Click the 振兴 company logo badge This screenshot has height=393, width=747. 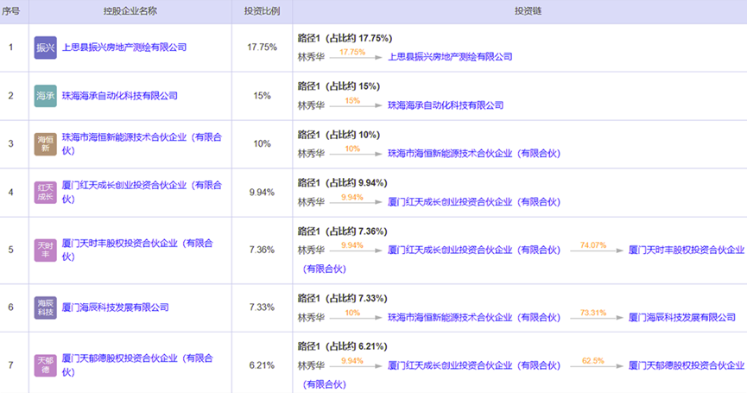[x=45, y=48]
